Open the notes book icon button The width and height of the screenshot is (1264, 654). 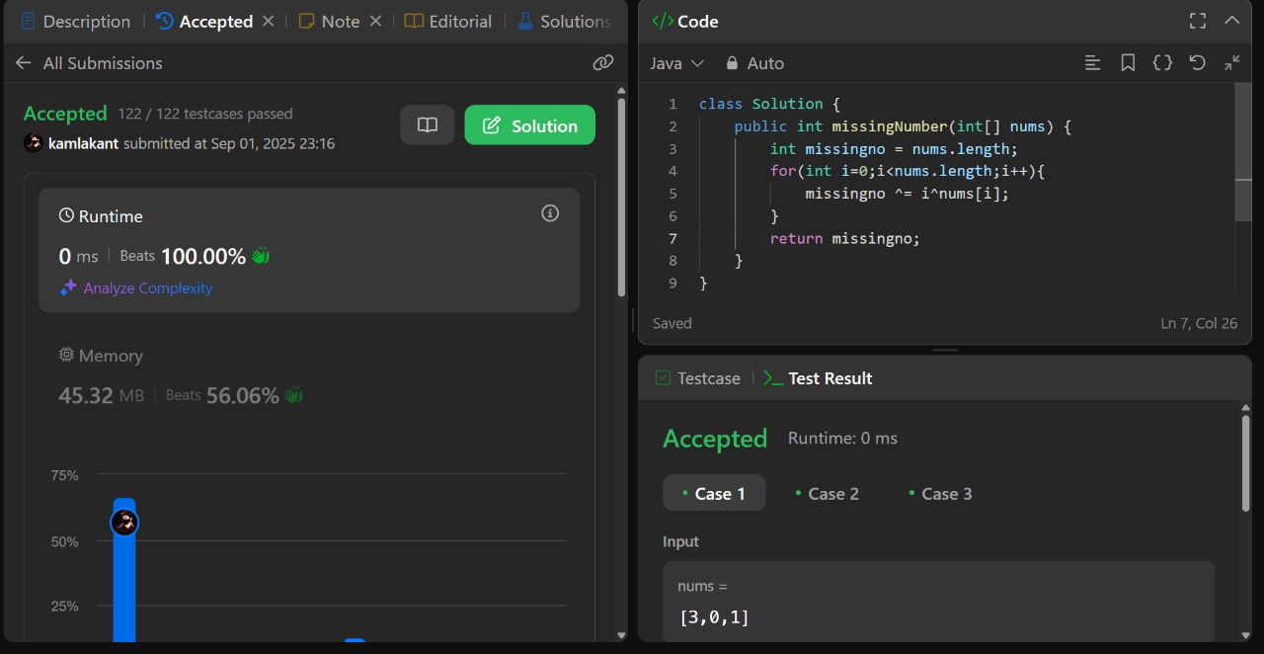(427, 125)
